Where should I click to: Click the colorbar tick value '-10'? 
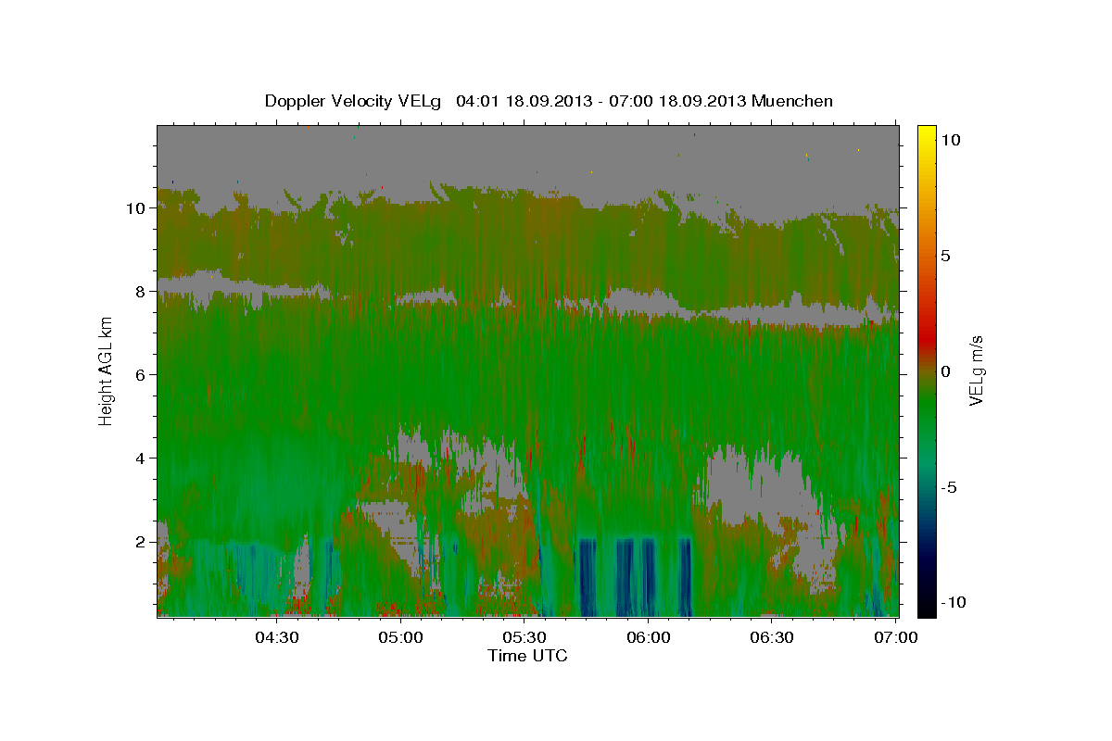953,603
